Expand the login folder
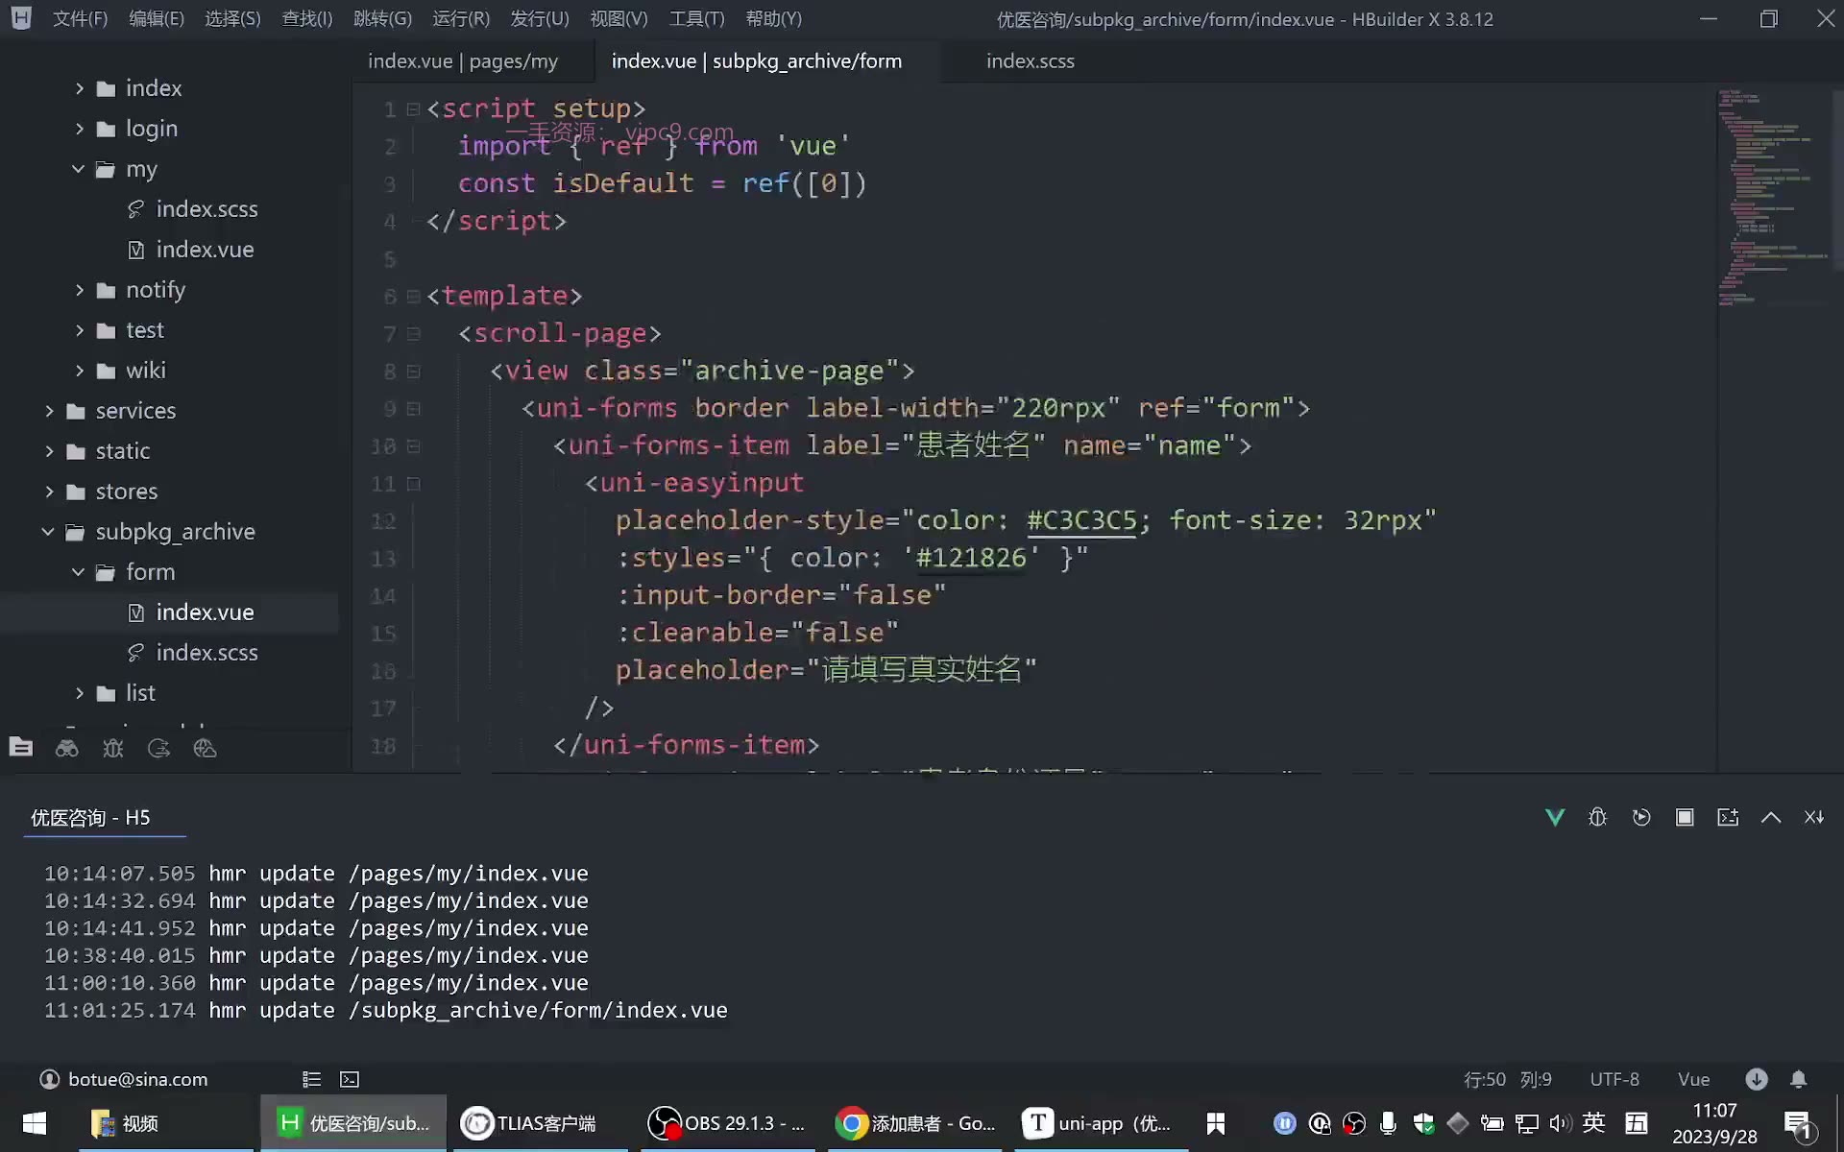The height and width of the screenshot is (1152, 1844). pyautogui.click(x=80, y=129)
